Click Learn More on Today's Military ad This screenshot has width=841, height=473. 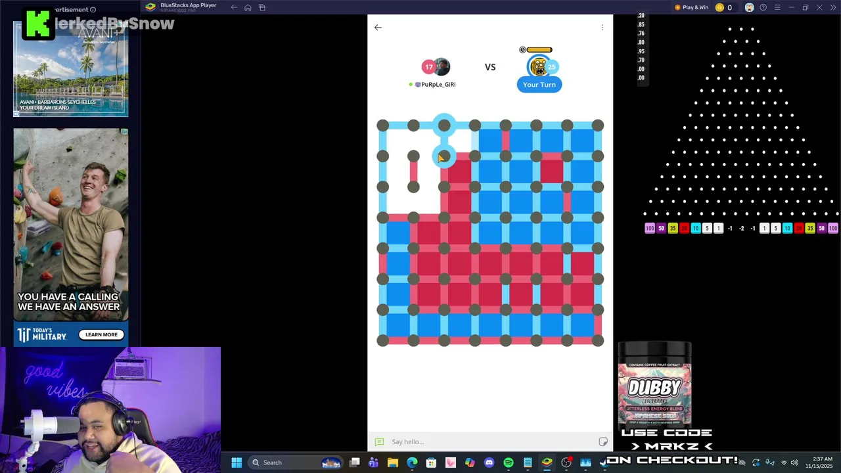(101, 334)
